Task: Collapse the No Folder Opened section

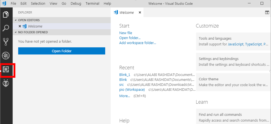Action: [x=62, y=32]
